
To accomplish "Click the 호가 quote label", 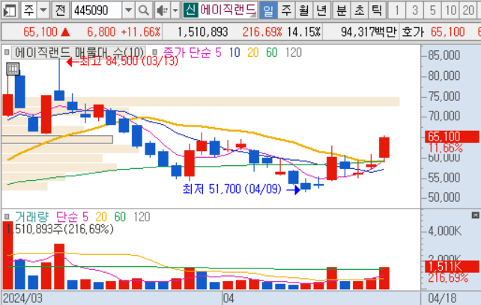I will click(x=414, y=32).
